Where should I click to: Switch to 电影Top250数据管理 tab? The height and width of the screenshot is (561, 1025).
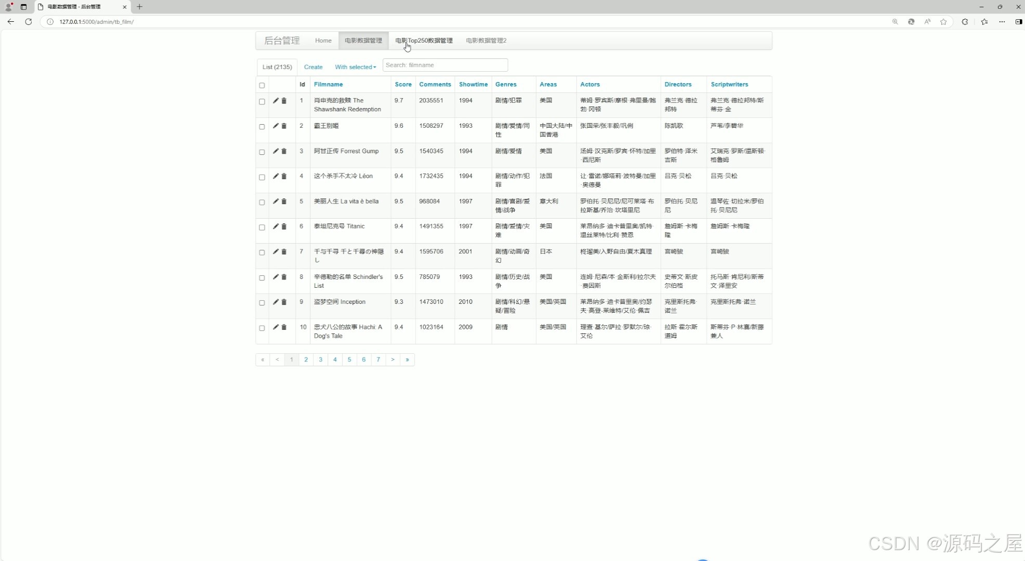(424, 41)
